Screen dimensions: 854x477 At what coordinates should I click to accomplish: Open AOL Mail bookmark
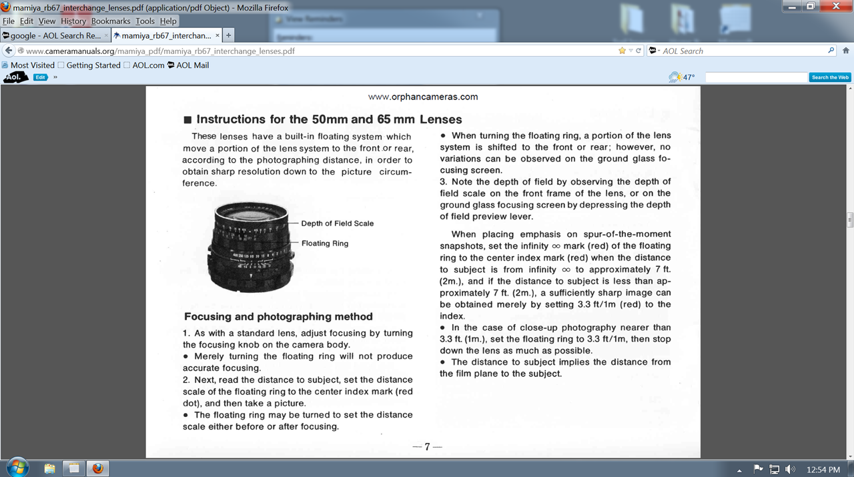click(x=188, y=65)
